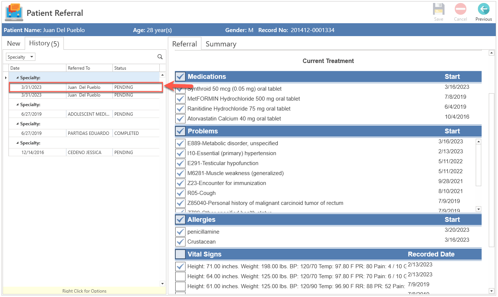Click history list scroll-down arrow
498x297 pixels.
(162, 283)
